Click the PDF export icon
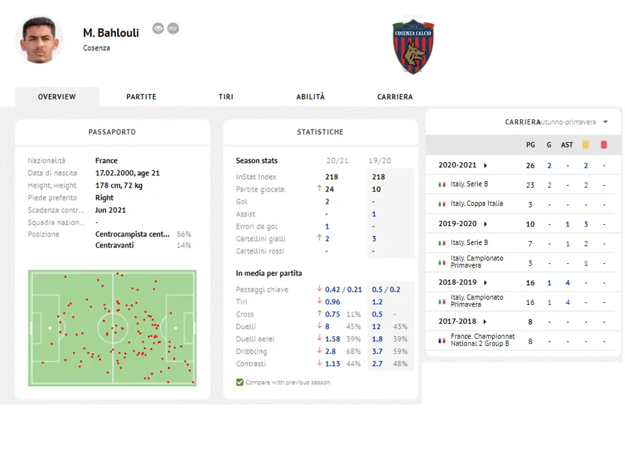The width and height of the screenshot is (625, 469). pos(173,29)
